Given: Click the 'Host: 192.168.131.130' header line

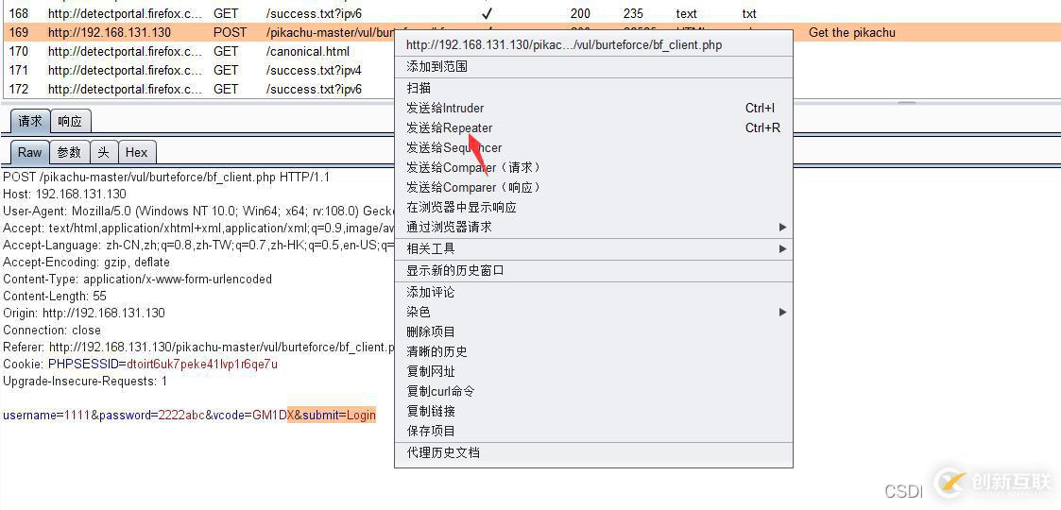Looking at the screenshot, I should coord(64,195).
